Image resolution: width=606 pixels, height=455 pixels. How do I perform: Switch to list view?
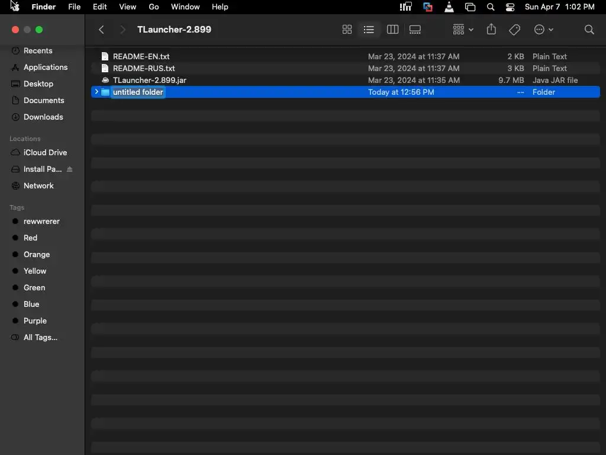(x=369, y=30)
